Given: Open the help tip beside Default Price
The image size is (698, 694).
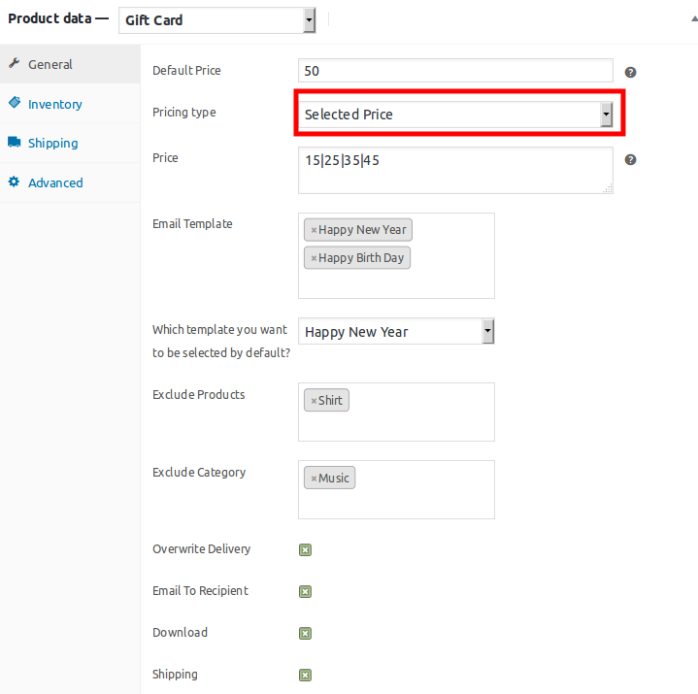Looking at the screenshot, I should point(630,72).
